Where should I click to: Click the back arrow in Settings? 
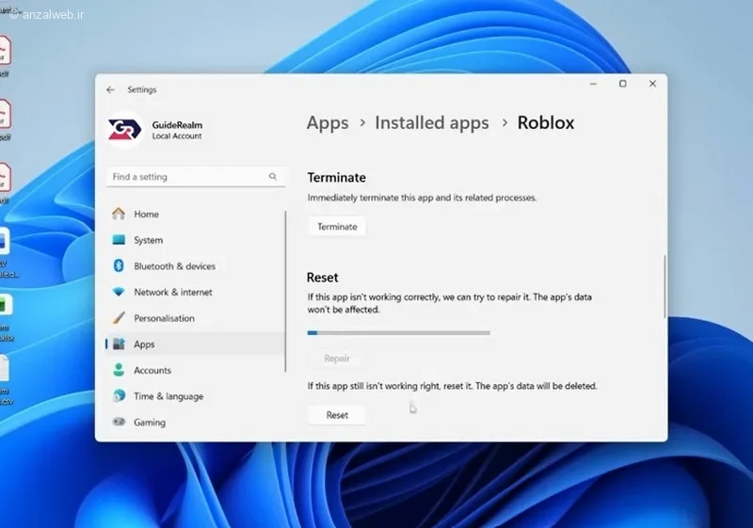coord(110,89)
